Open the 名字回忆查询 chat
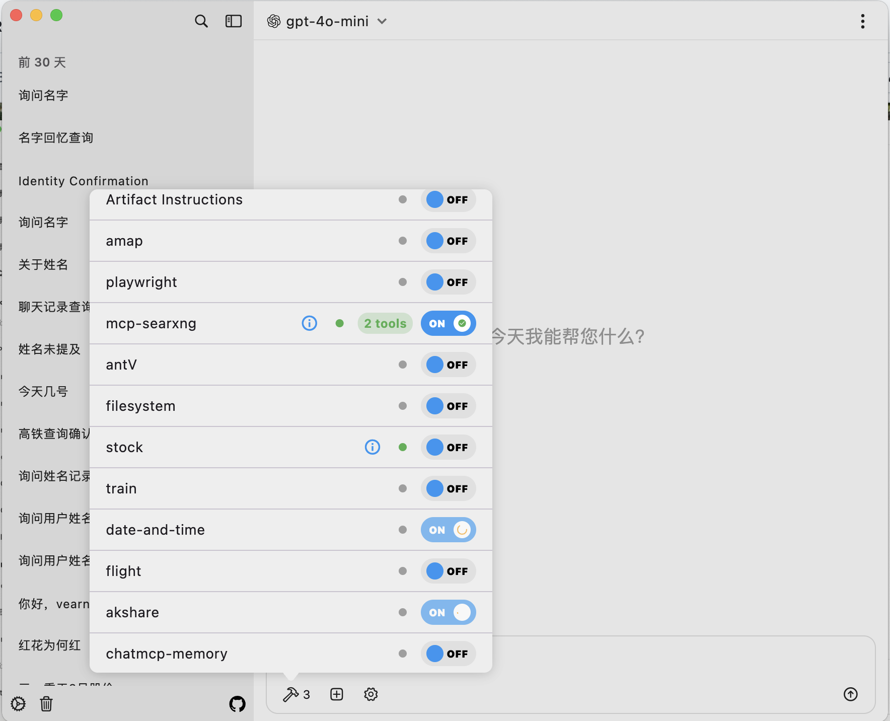Image resolution: width=890 pixels, height=721 pixels. (x=56, y=138)
